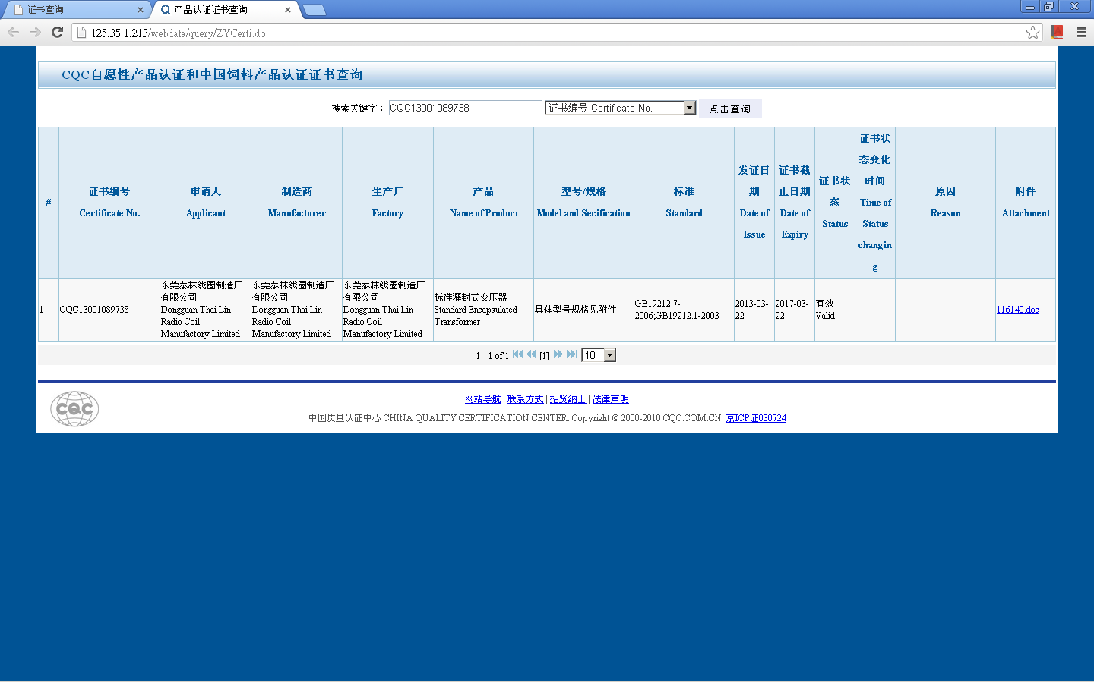Go to previous results page arrow
This screenshot has height=683, width=1094.
pos(531,354)
